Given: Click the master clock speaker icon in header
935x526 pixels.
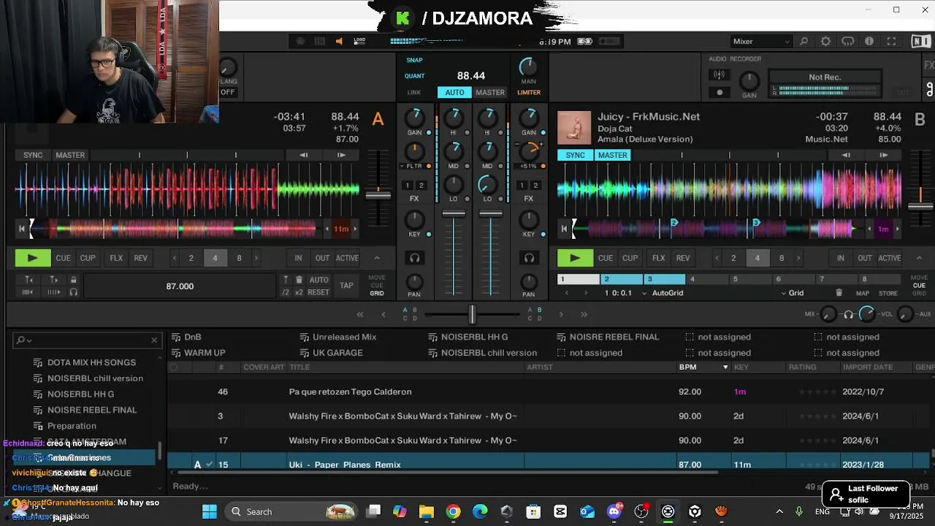Looking at the screenshot, I should coord(339,42).
